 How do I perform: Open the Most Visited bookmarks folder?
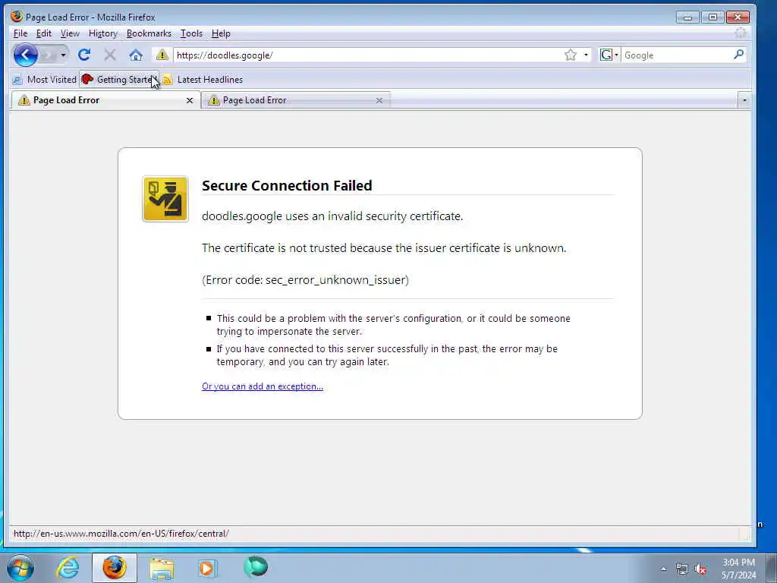pos(45,79)
